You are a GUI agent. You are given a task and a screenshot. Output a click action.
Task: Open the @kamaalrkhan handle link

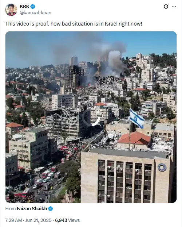[x=35, y=13]
